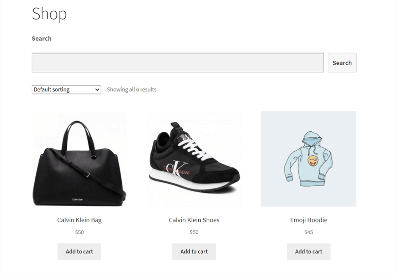Click inside the product search text field

178,63
